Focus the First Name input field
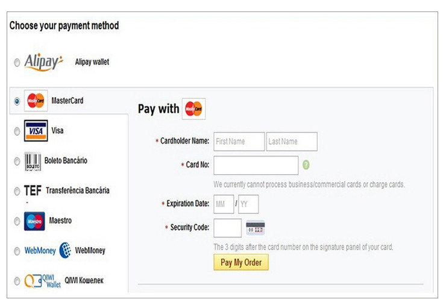Image resolution: width=446 pixels, height=302 pixels. [x=239, y=142]
